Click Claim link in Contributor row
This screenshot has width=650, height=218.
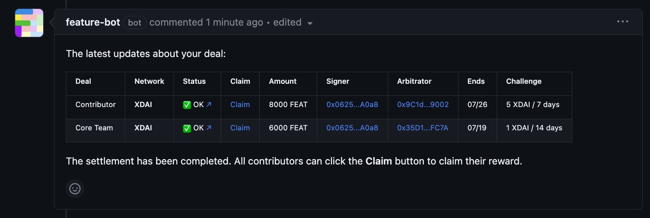[240, 105]
